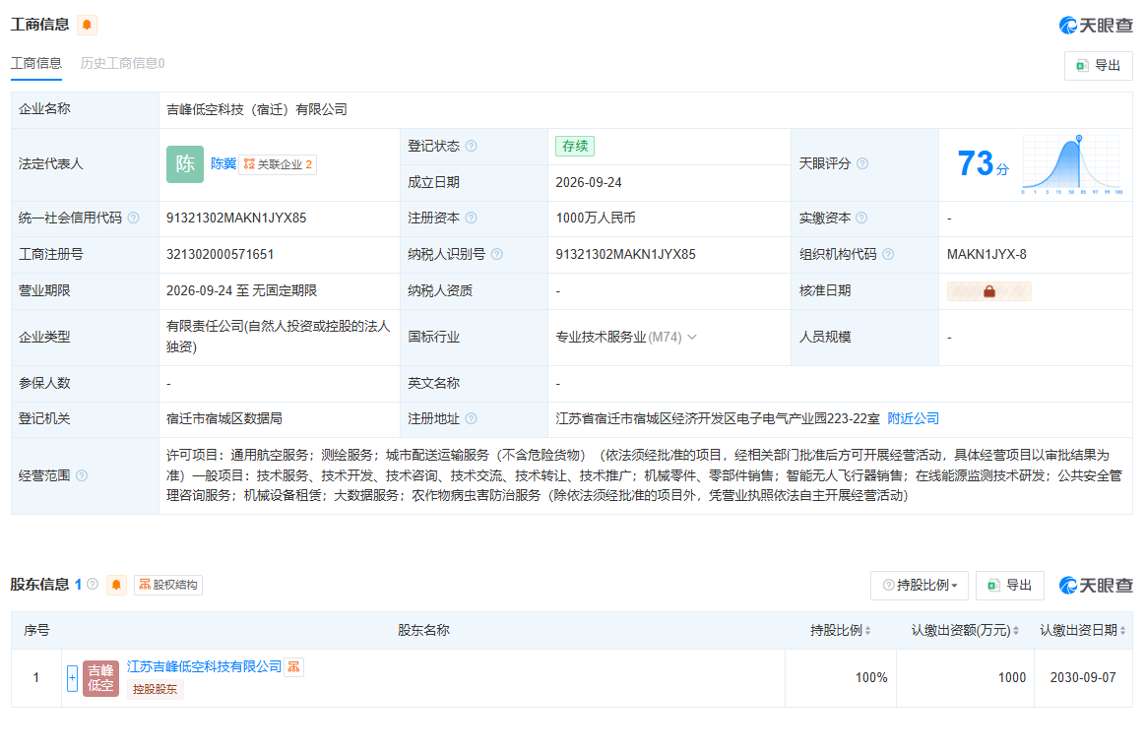The width and height of the screenshot is (1146, 752).
Task: Click the 2030-09-07 contribution date cell
Action: (1083, 678)
